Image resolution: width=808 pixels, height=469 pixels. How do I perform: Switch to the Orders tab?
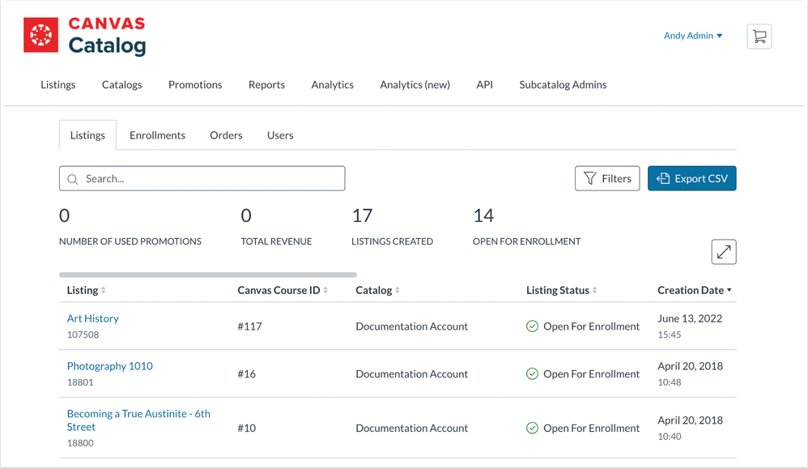pyautogui.click(x=226, y=135)
